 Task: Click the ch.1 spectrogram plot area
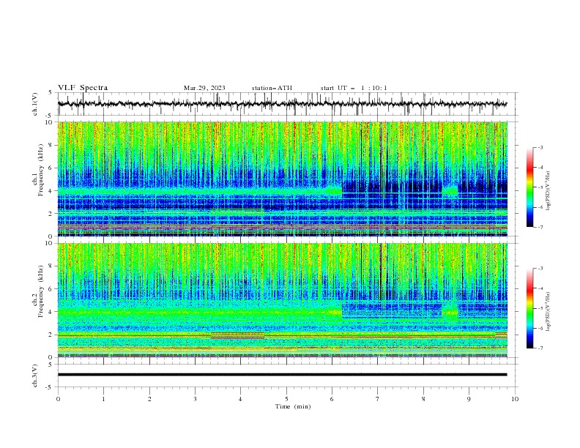282,179
